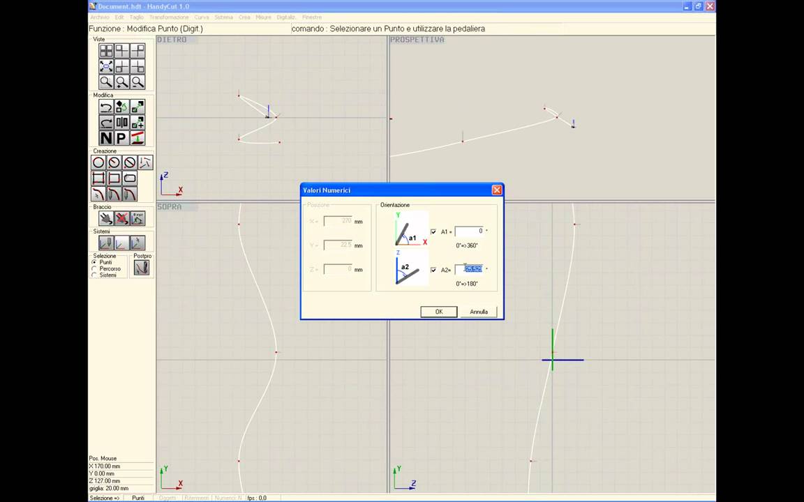
Task: Select the mirror tool in Modifica
Action: [x=122, y=123]
